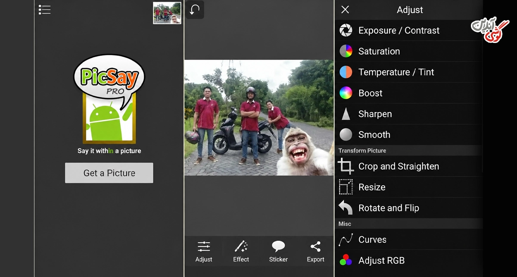Viewport: 517px width, 277px height.
Task: Click the Resize dashed-square icon
Action: [346, 187]
